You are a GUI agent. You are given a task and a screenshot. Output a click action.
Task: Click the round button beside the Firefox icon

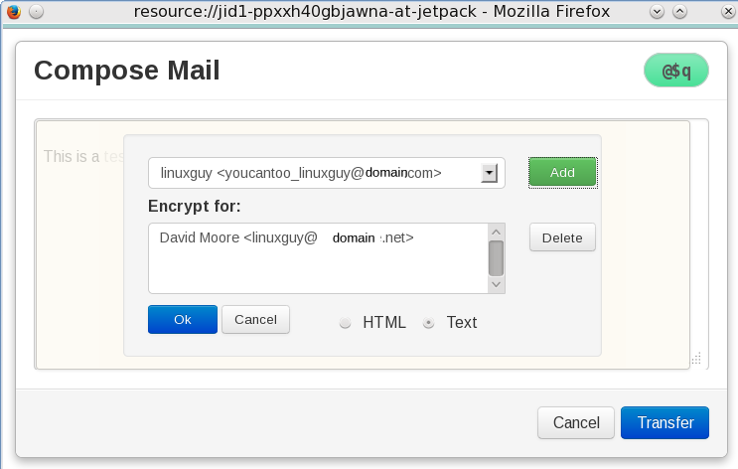click(36, 13)
